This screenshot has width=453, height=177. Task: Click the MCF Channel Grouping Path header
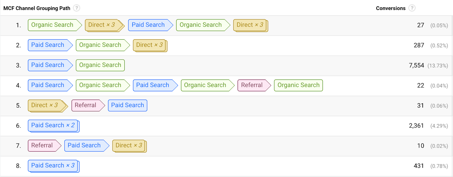click(x=37, y=8)
